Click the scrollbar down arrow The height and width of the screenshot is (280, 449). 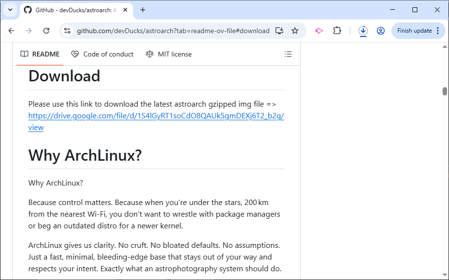pos(445,275)
